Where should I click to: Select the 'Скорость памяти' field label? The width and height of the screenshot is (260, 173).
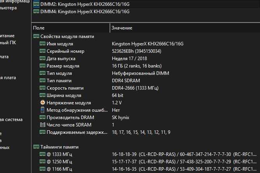click(x=65, y=88)
